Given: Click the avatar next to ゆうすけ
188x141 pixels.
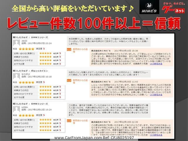Looking at the screenshot, I should pos(17,76).
